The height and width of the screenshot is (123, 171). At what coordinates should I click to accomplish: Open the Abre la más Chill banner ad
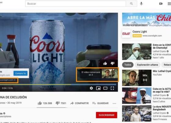coord(147,20)
